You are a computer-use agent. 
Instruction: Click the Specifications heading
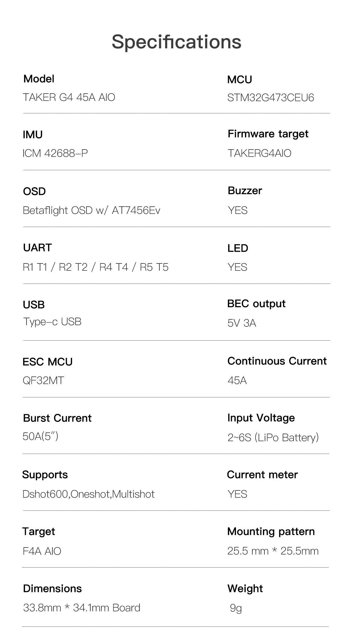tap(176, 42)
